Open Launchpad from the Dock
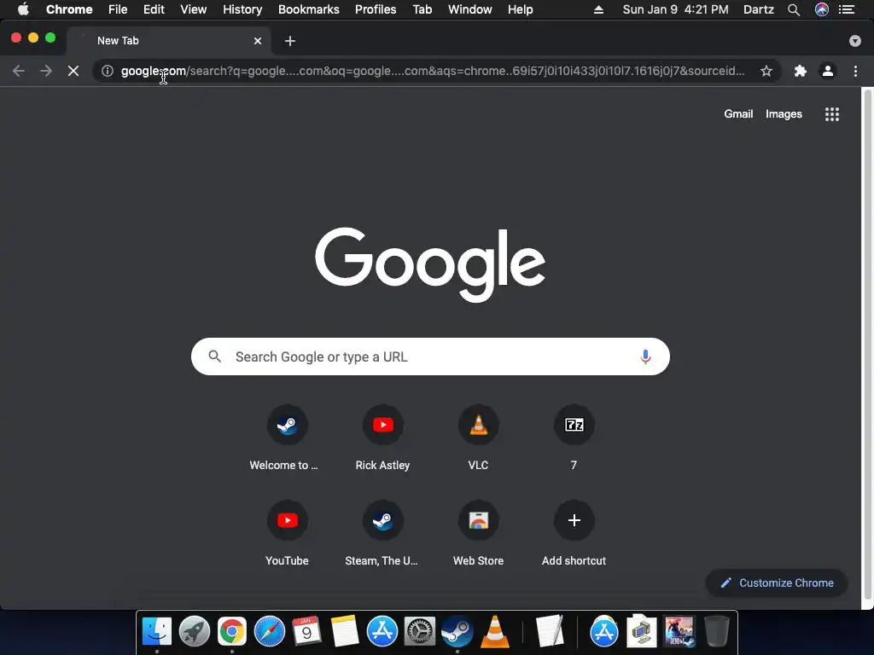 click(194, 632)
